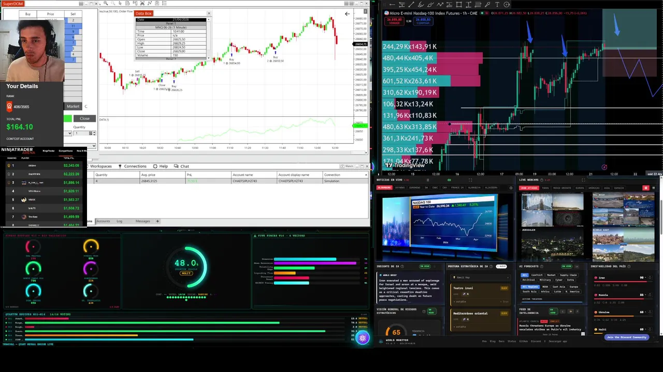Close the Data Box window
The height and width of the screenshot is (372, 663).
click(209, 13)
